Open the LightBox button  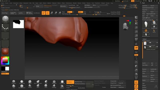(21, 13)
